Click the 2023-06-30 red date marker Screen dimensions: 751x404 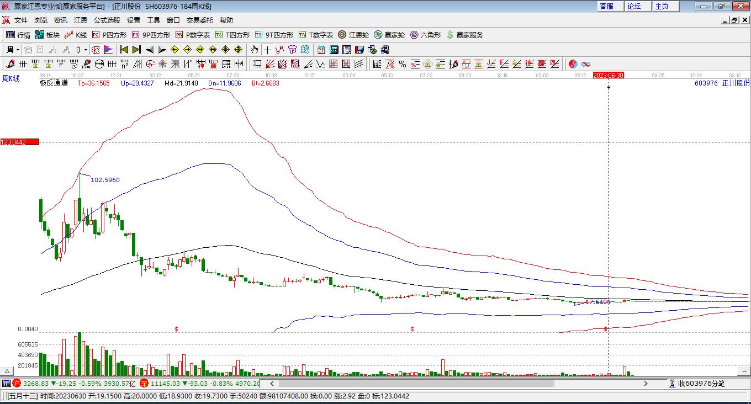click(x=608, y=75)
